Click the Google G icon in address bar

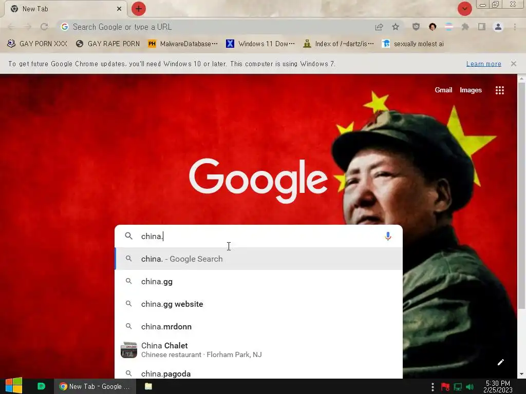pos(65,27)
